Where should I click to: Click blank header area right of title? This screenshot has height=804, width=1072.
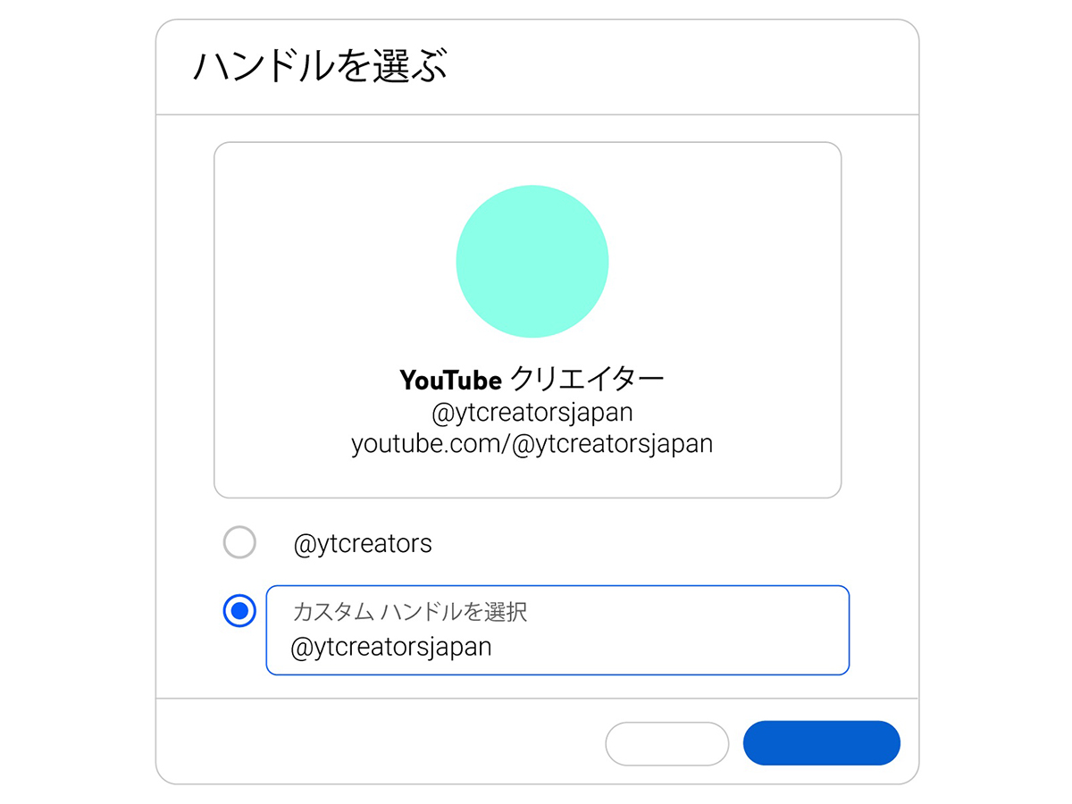(697, 68)
